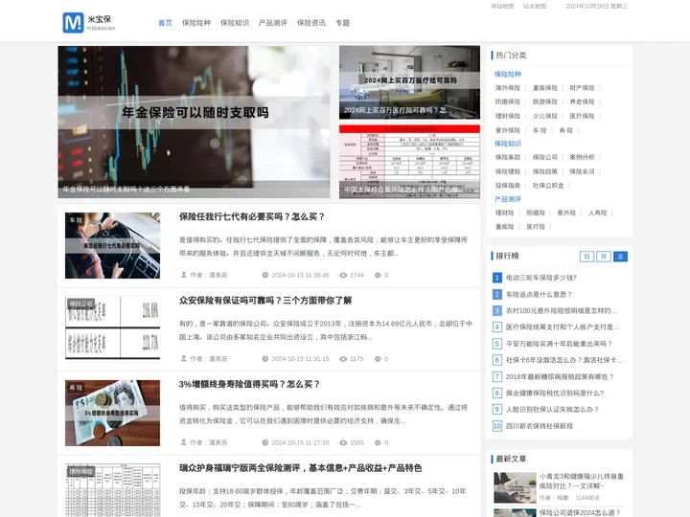
Task: Open the 重疾保险 category link
Action: click(x=544, y=88)
